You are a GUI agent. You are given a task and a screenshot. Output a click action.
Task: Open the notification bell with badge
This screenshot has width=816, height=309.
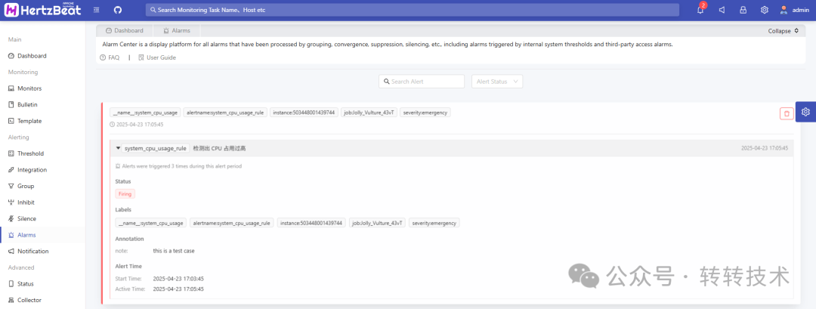tap(700, 9)
